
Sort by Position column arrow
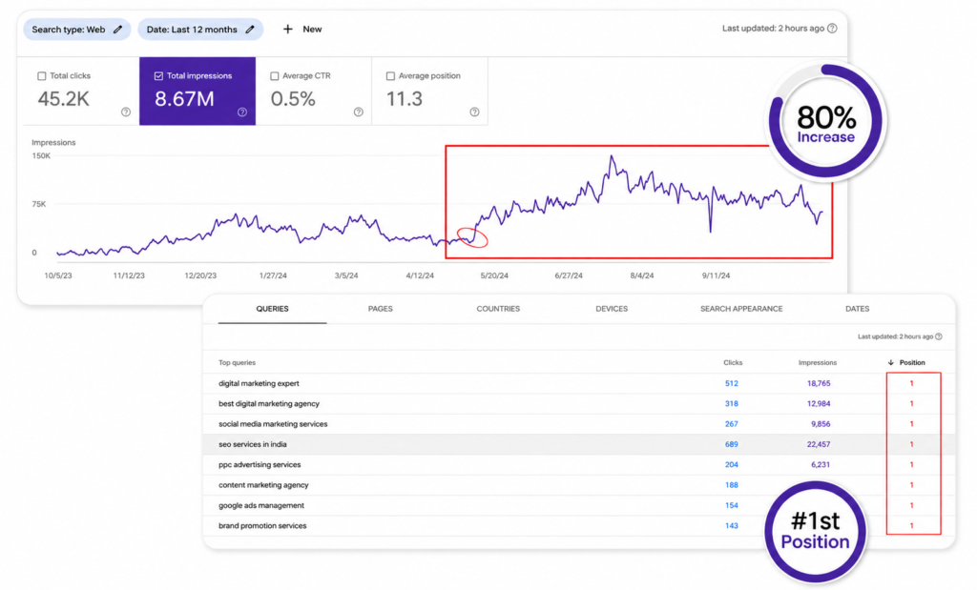coord(891,362)
